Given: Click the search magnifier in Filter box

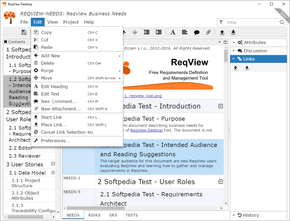Looking at the screenshot, I should click(x=282, y=22).
